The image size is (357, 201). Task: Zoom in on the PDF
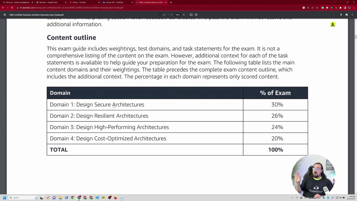184,15
